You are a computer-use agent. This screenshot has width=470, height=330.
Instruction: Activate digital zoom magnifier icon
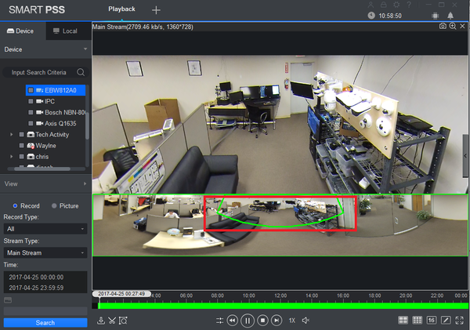click(x=453, y=27)
